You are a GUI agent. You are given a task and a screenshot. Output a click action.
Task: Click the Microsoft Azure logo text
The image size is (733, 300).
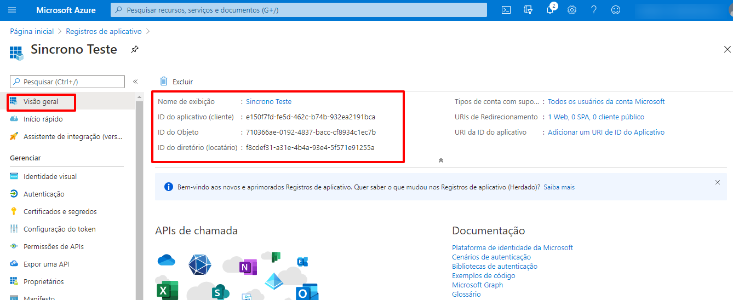click(66, 10)
